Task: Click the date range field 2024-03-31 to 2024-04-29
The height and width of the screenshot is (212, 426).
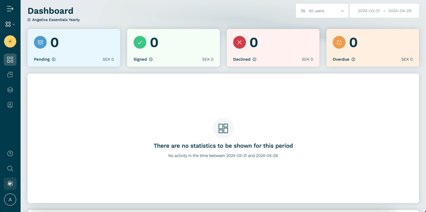Action: point(384,11)
